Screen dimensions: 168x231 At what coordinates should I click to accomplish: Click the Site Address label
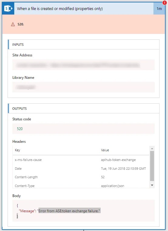click(22, 55)
